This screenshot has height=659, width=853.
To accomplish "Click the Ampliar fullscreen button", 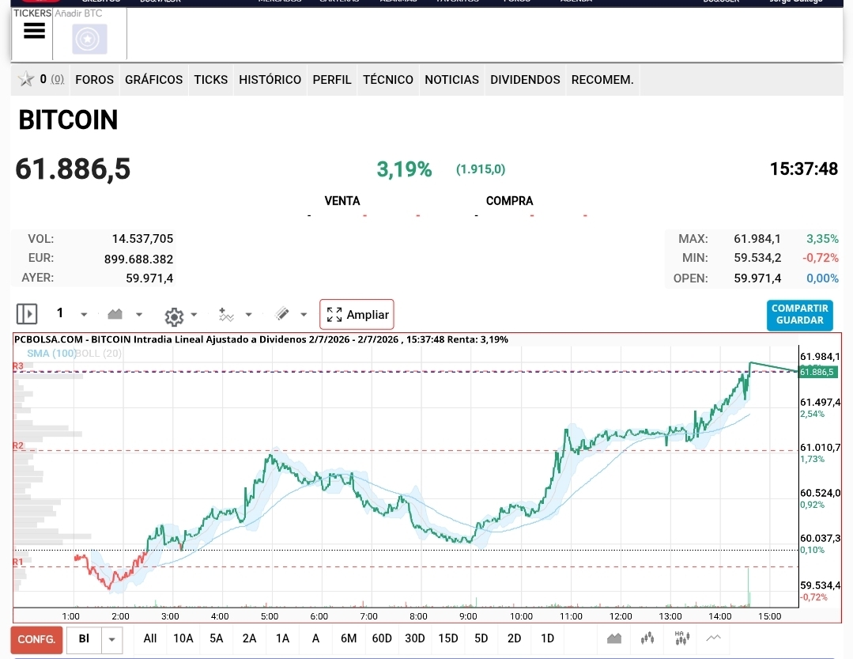I will (357, 315).
